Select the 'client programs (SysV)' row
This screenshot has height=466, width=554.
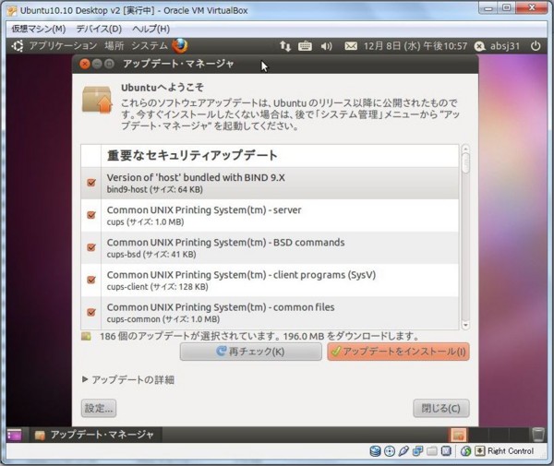(x=270, y=281)
